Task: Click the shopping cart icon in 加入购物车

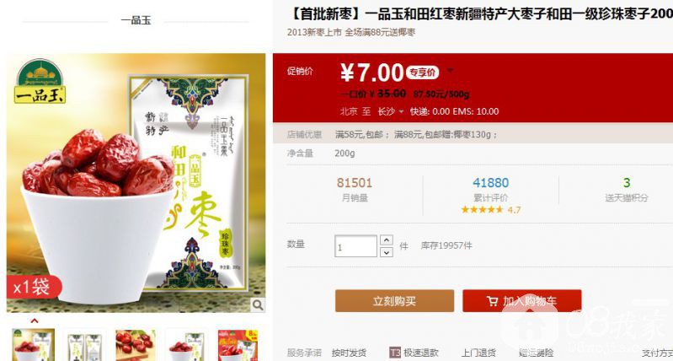Action: point(493,301)
